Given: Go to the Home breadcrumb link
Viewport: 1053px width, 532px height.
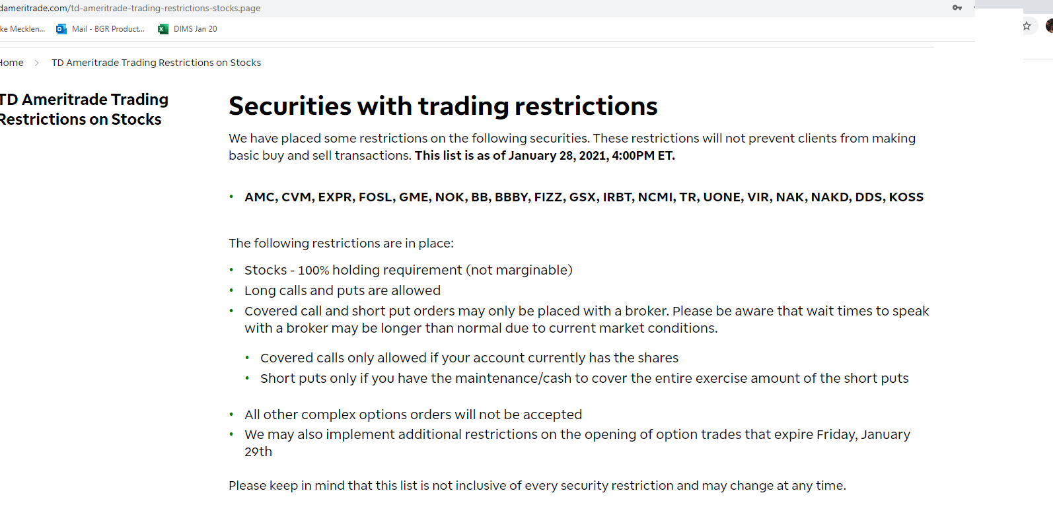Looking at the screenshot, I should pos(11,63).
